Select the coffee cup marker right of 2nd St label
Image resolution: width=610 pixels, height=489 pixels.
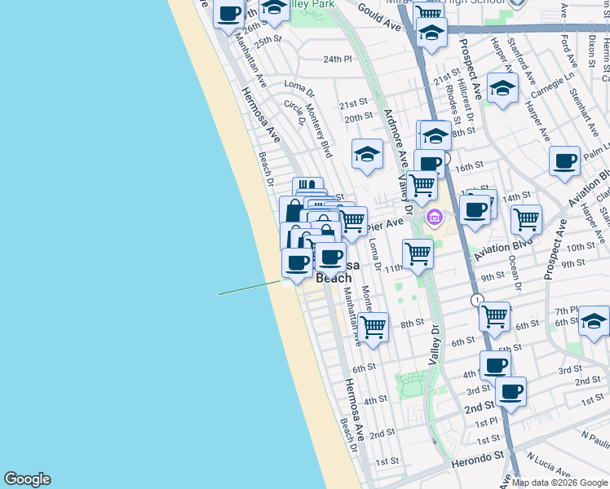click(511, 395)
